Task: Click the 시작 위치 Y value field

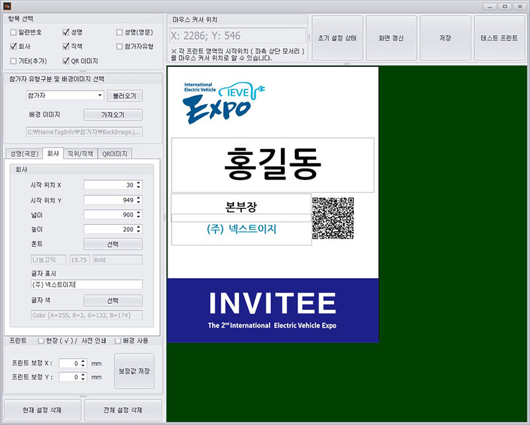Action: click(x=109, y=200)
